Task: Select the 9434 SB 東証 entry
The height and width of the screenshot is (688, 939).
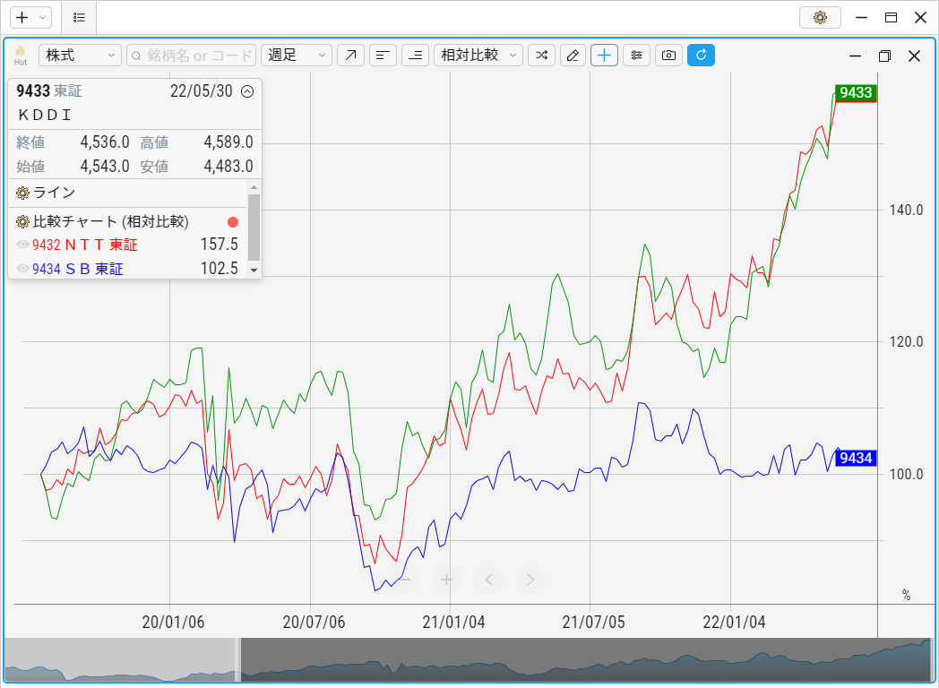Action: [78, 269]
